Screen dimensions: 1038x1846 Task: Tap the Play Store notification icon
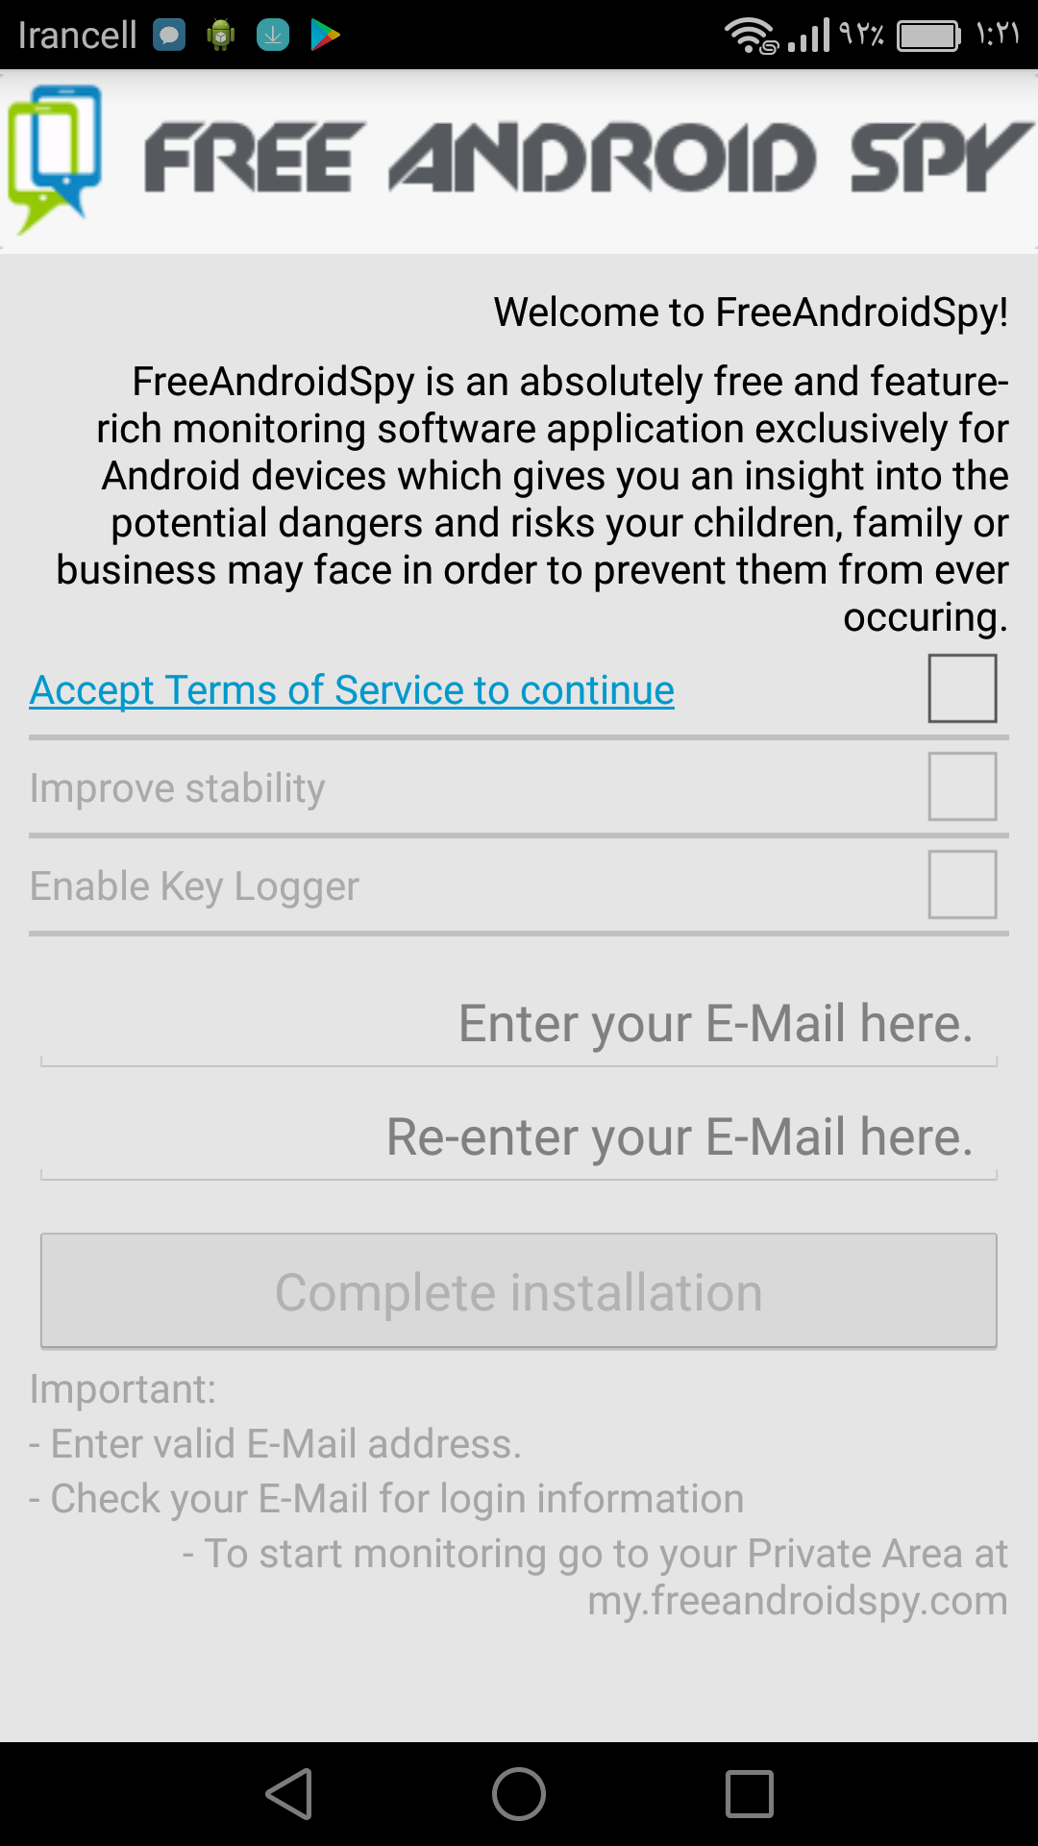[x=325, y=36]
